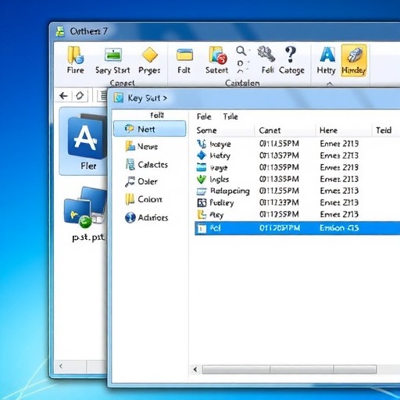The width and height of the screenshot is (400, 400).
Task: Click the Ralapeing row icon
Action: [202, 191]
